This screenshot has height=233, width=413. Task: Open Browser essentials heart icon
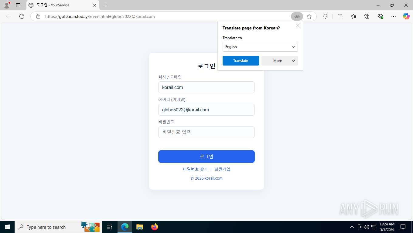(380, 16)
